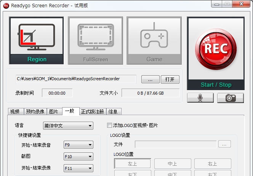The image size is (253, 176).
Task: Click the 打开 button to open folder
Action: pos(170,79)
